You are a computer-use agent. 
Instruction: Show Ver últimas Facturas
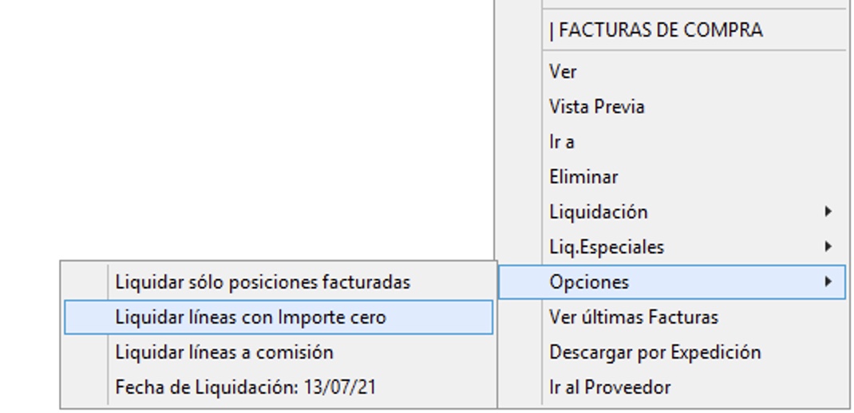(x=634, y=317)
